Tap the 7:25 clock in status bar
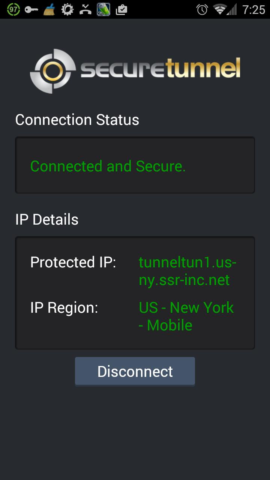 tap(253, 9)
